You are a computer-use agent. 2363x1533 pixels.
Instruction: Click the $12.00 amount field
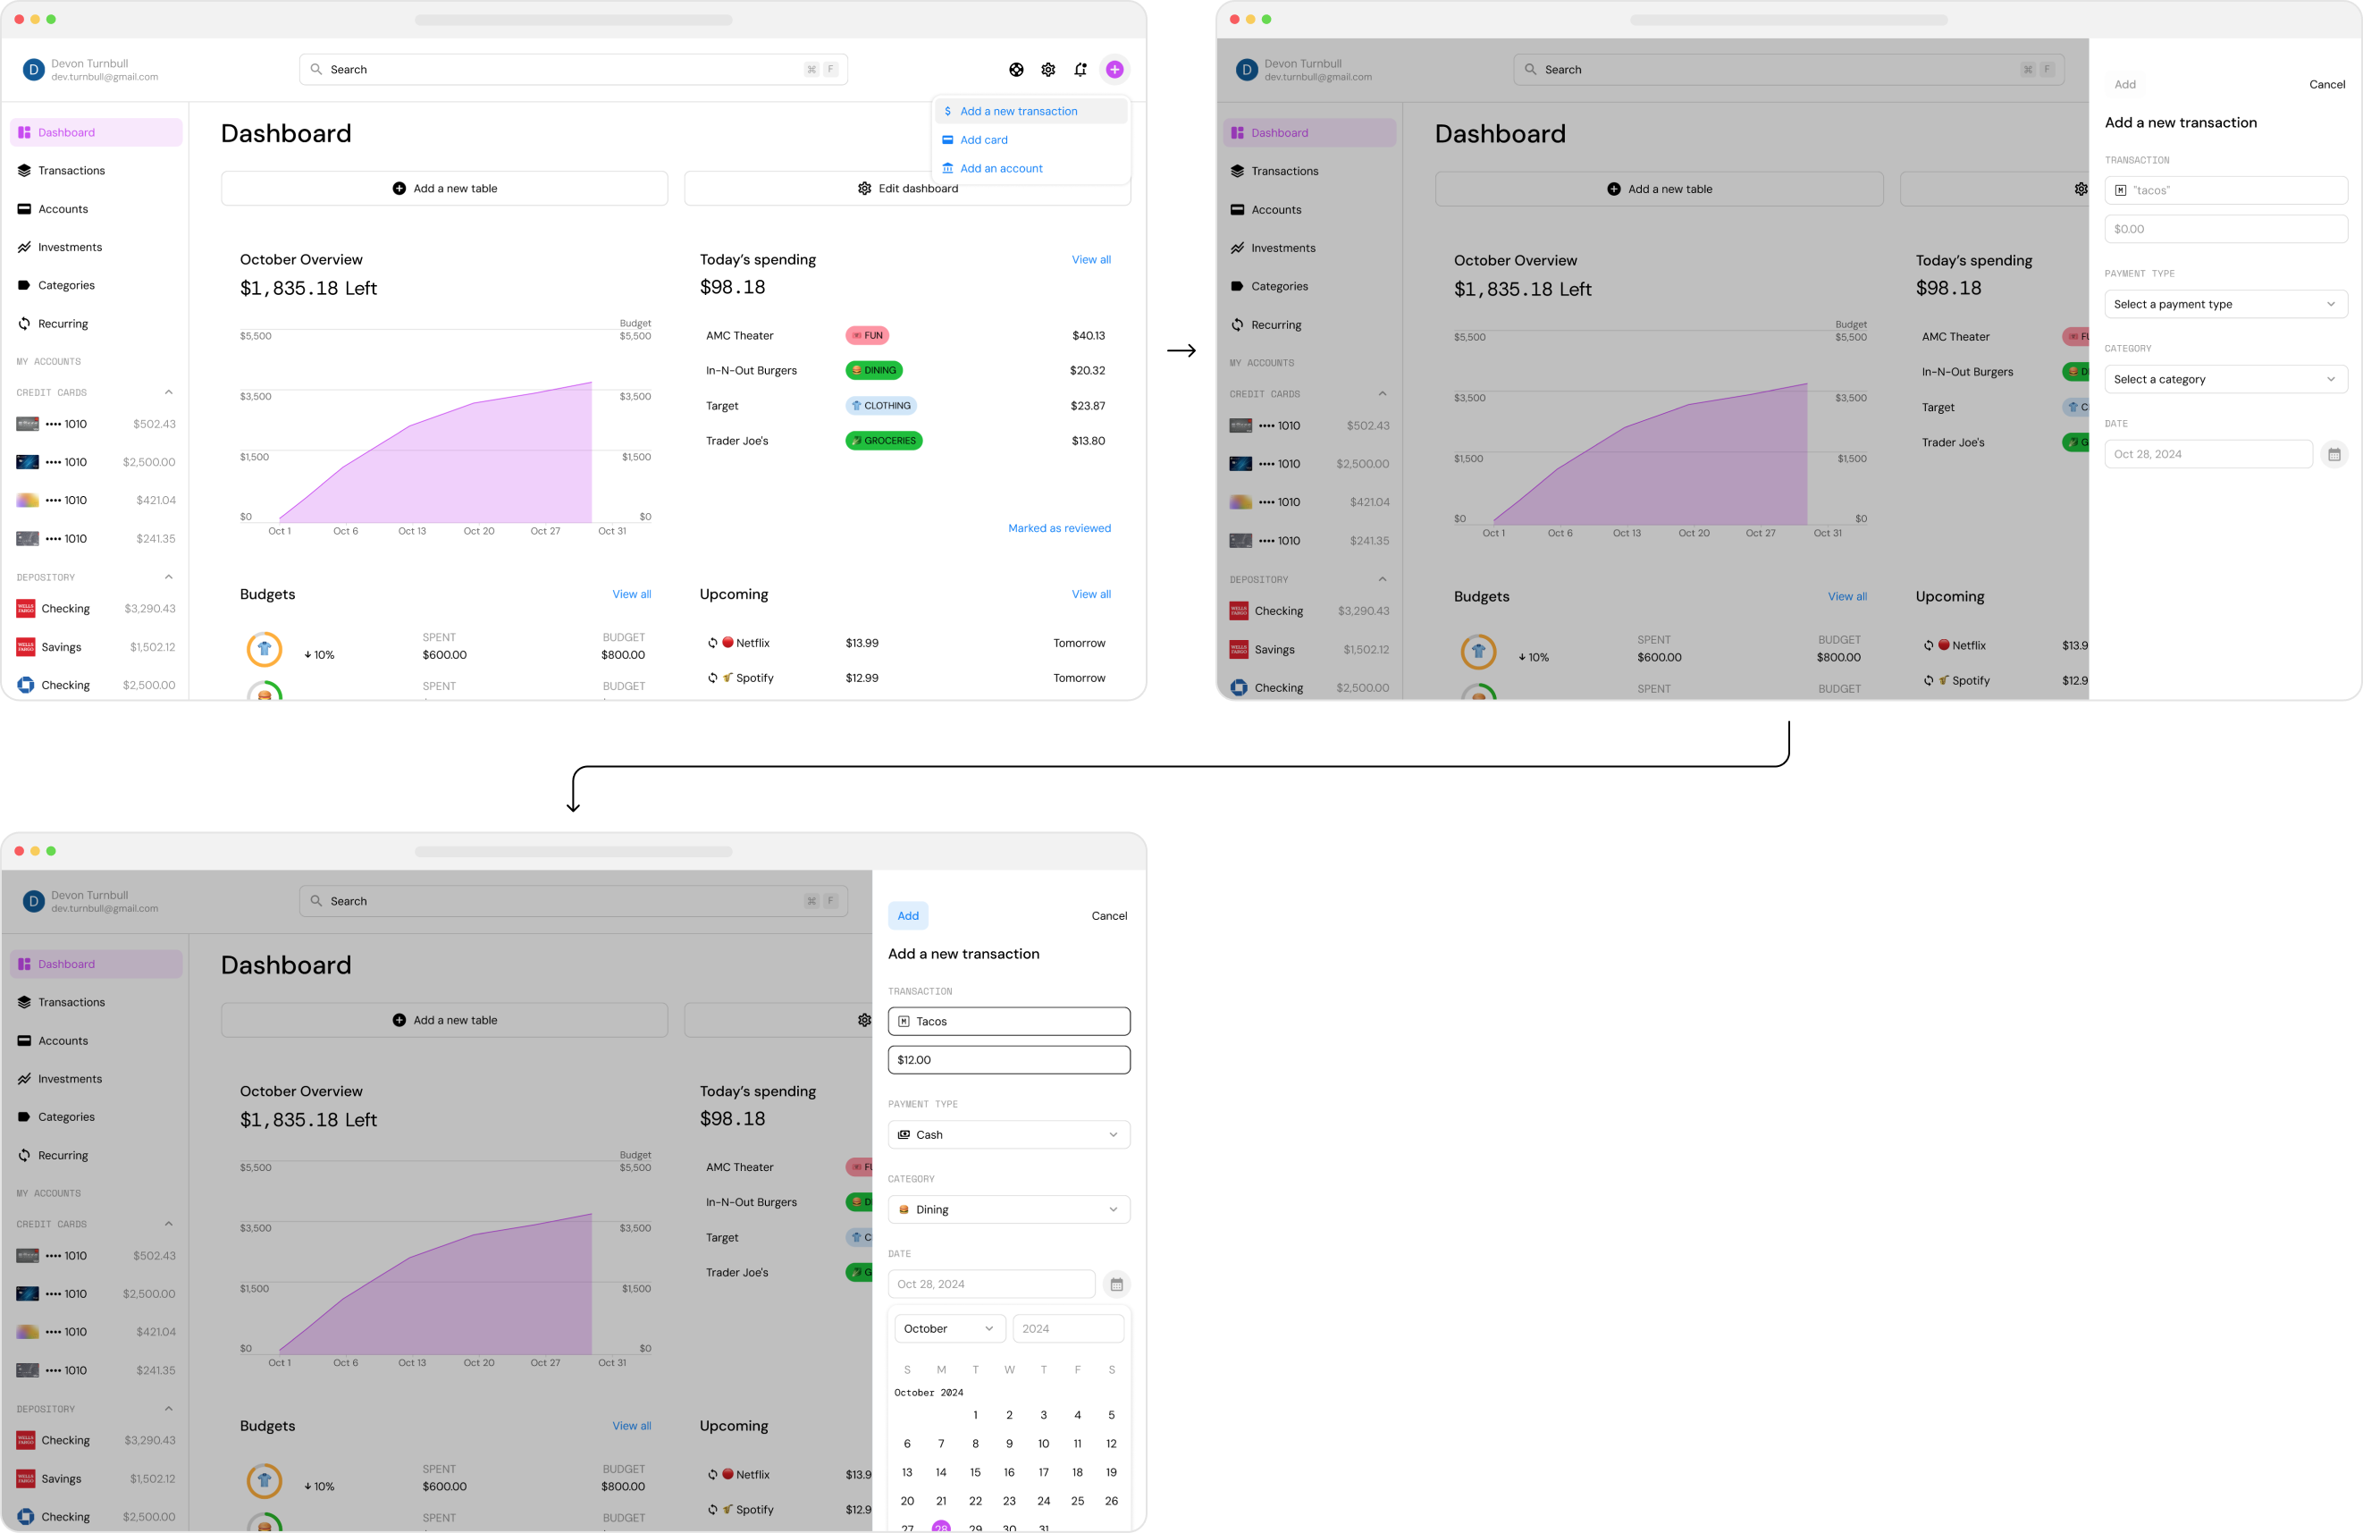(1009, 1060)
